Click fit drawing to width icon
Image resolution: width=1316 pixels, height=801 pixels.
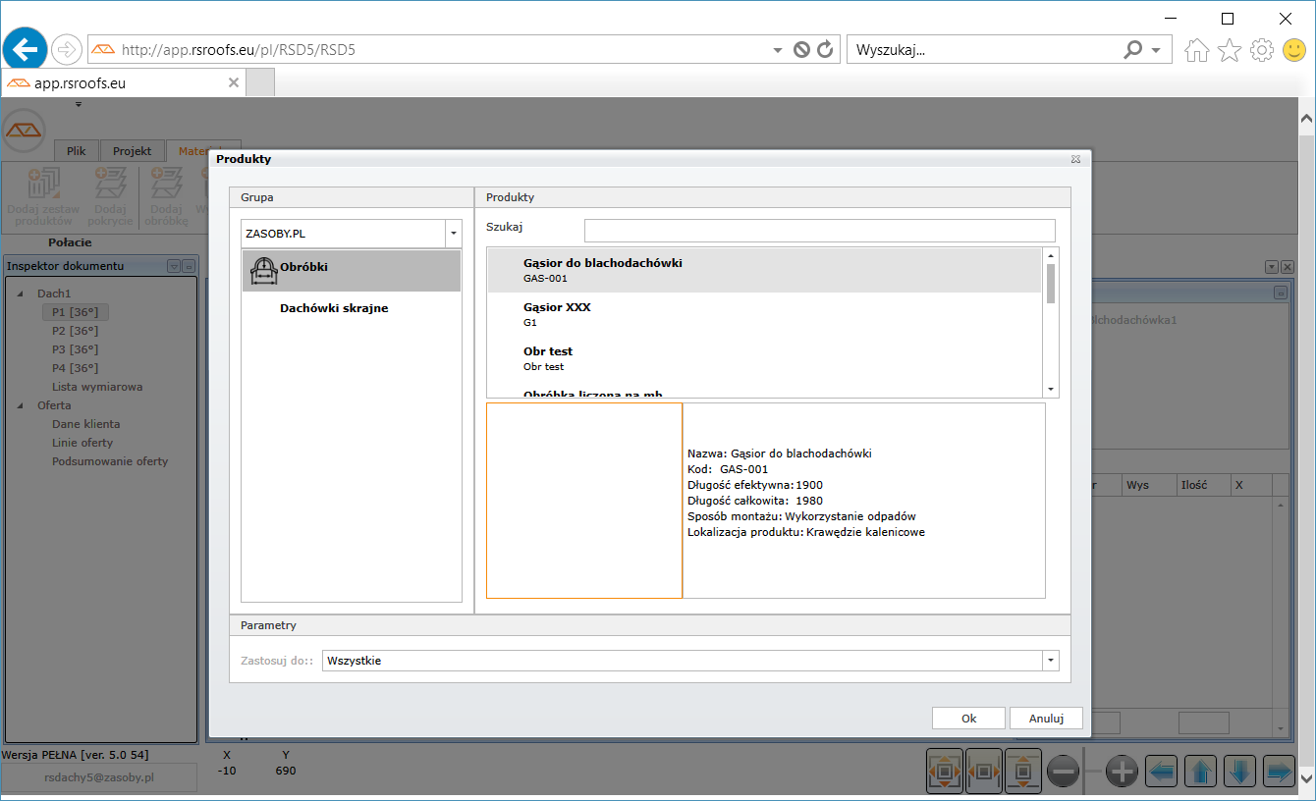click(x=984, y=772)
